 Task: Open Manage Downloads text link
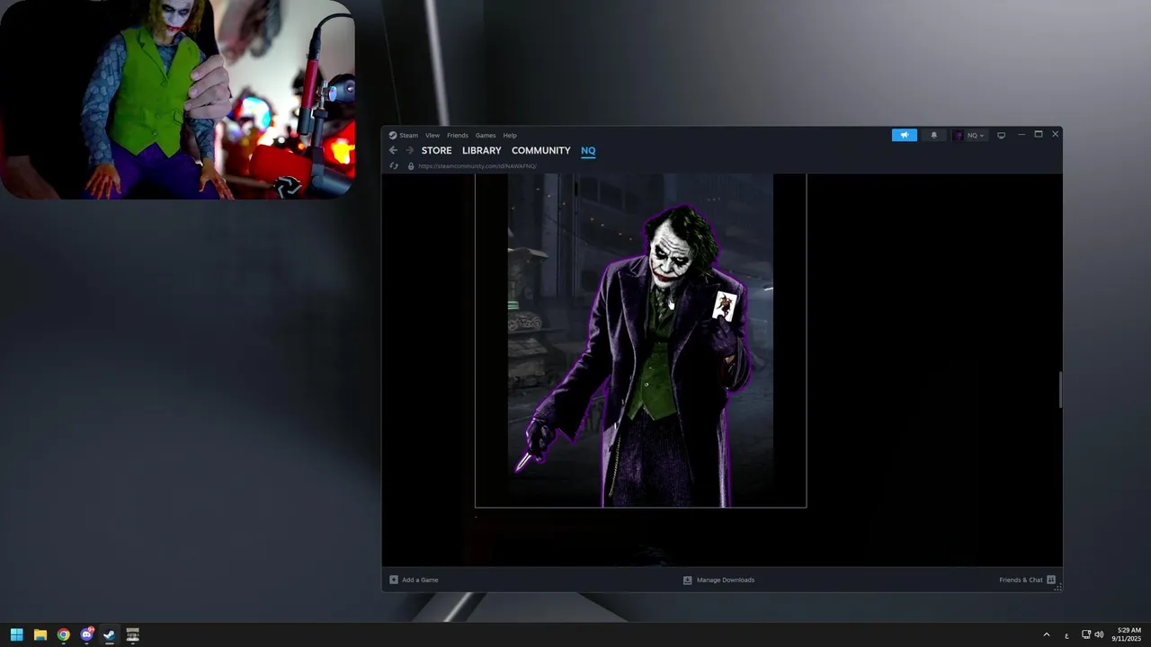point(726,580)
